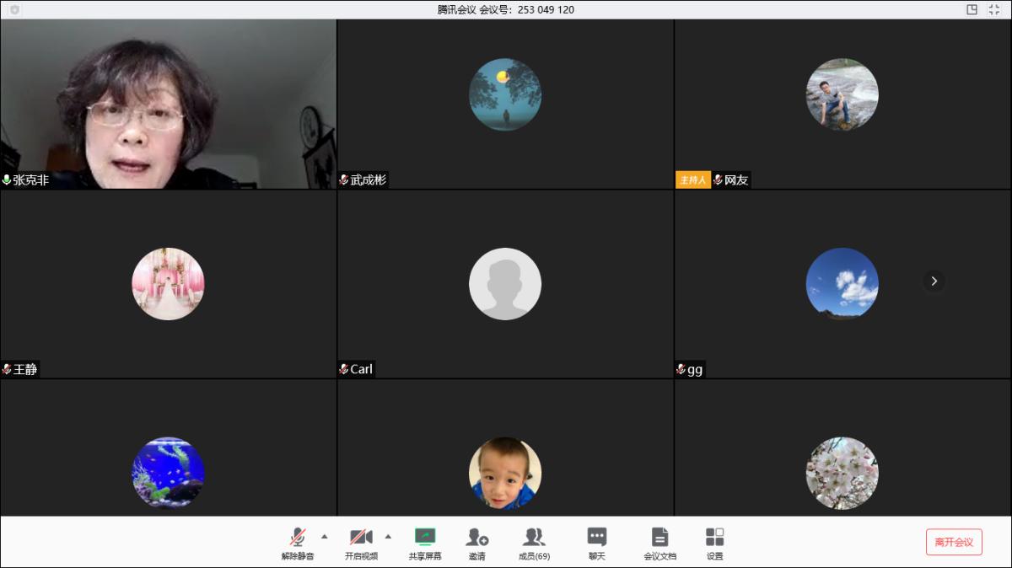This screenshot has height=568, width=1012.
Task: Click the name label gg
Action: click(x=695, y=369)
